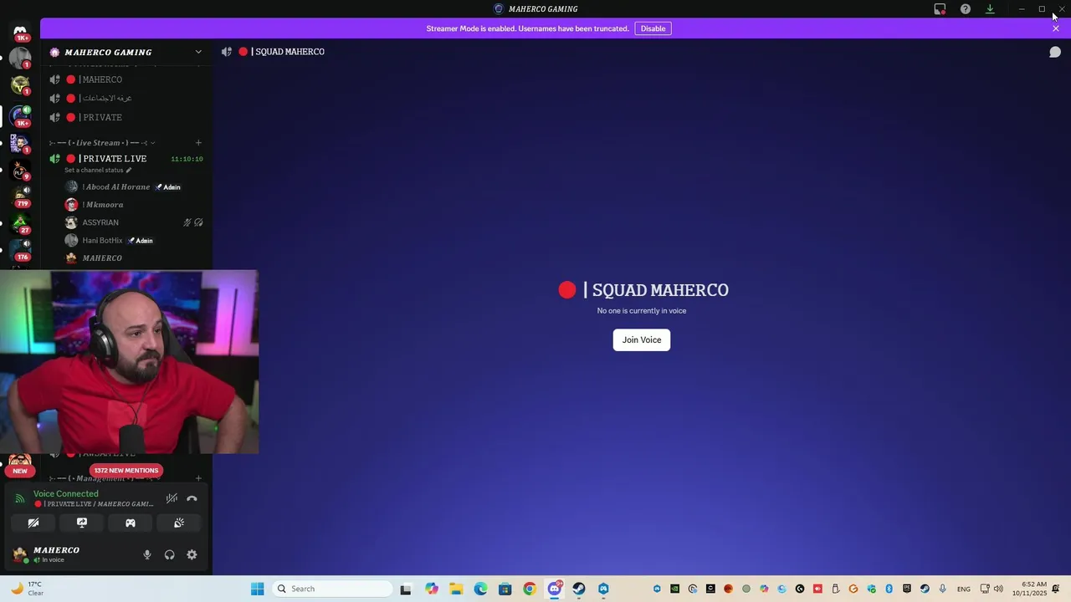
Task: Disable Streamer Mode from the banner
Action: coord(653,28)
